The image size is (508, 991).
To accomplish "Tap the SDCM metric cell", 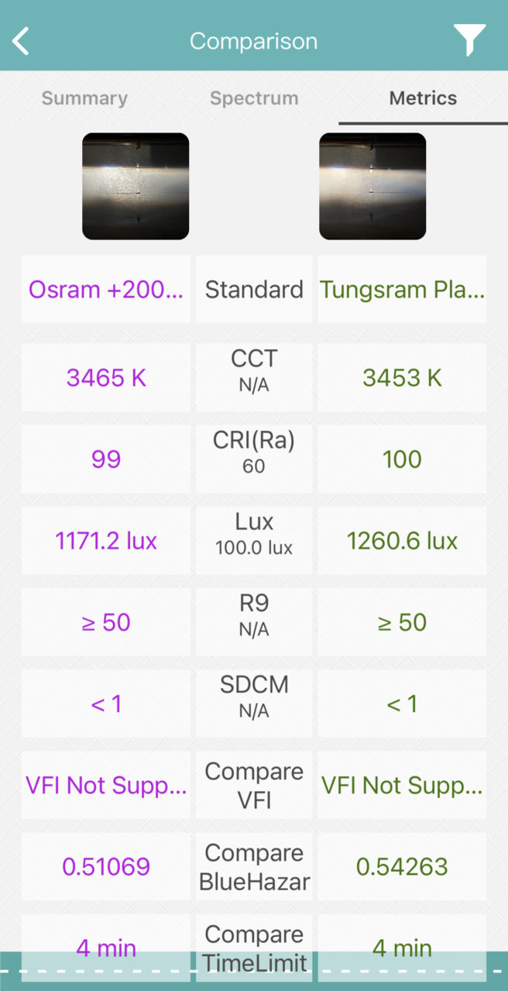I will click(x=254, y=704).
